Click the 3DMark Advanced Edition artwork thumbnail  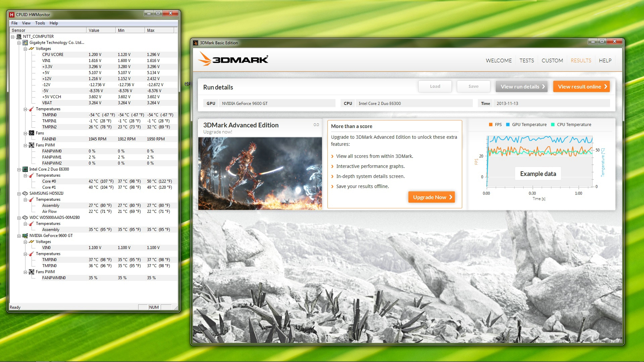[260, 173]
